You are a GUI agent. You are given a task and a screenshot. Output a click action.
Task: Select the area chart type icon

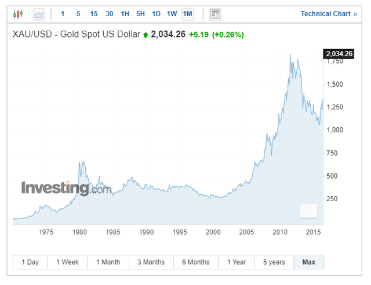[39, 14]
